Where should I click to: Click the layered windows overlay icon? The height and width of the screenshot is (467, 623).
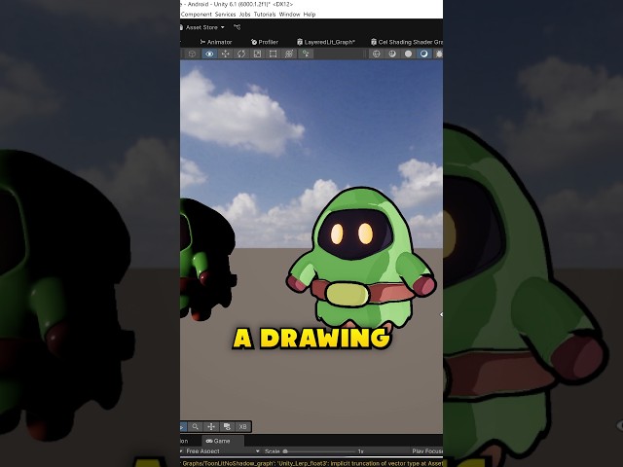coord(227,427)
